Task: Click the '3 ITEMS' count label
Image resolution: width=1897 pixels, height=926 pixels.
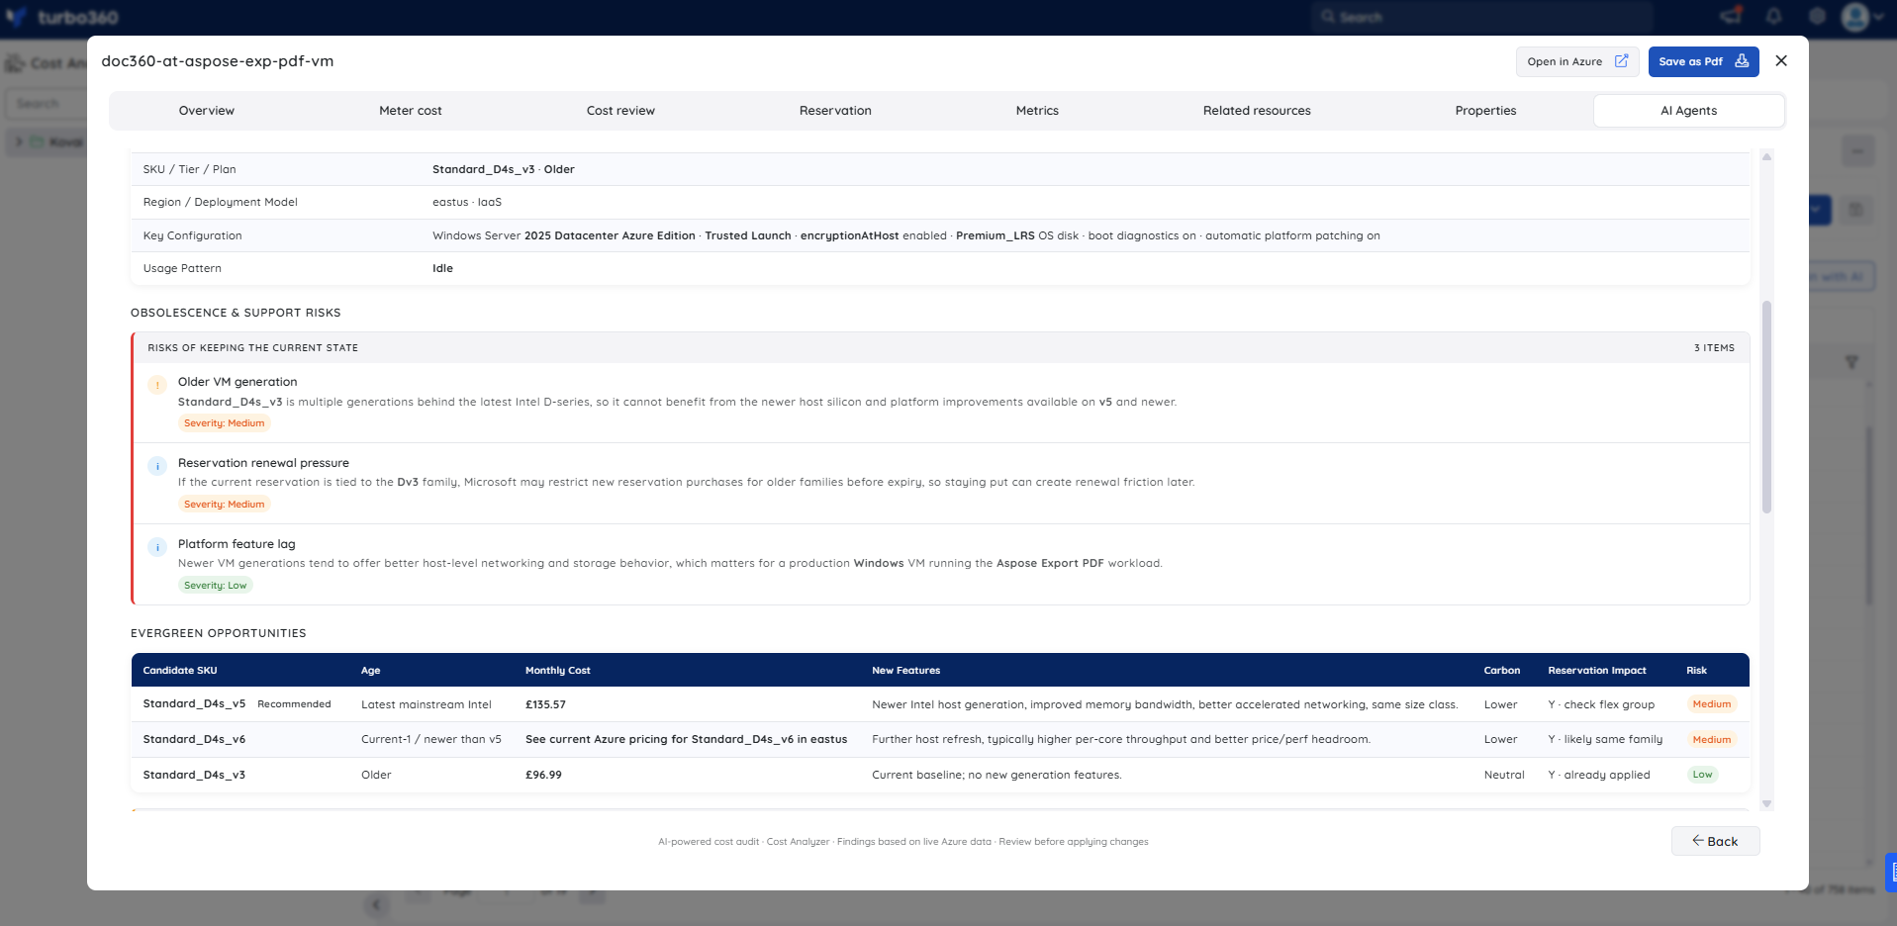Action: [1714, 348]
